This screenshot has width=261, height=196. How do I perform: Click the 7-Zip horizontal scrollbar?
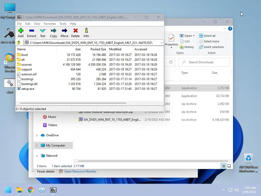(x=73, y=103)
